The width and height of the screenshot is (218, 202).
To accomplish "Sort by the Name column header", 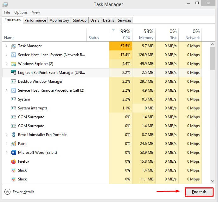I will (44, 35).
